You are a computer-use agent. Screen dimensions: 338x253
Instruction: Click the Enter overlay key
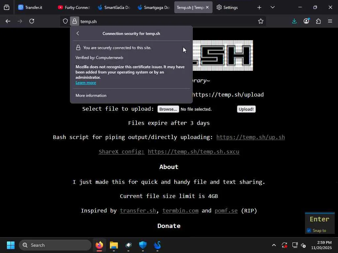(x=320, y=219)
